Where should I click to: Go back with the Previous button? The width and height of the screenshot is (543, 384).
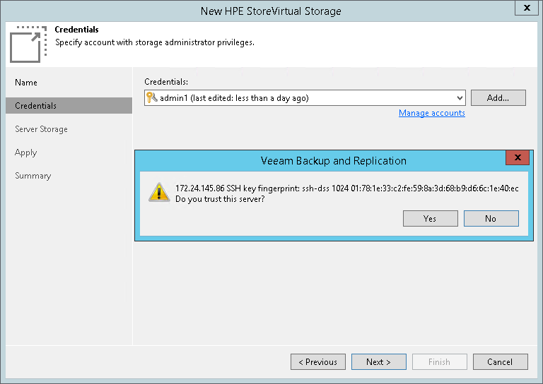(318, 362)
